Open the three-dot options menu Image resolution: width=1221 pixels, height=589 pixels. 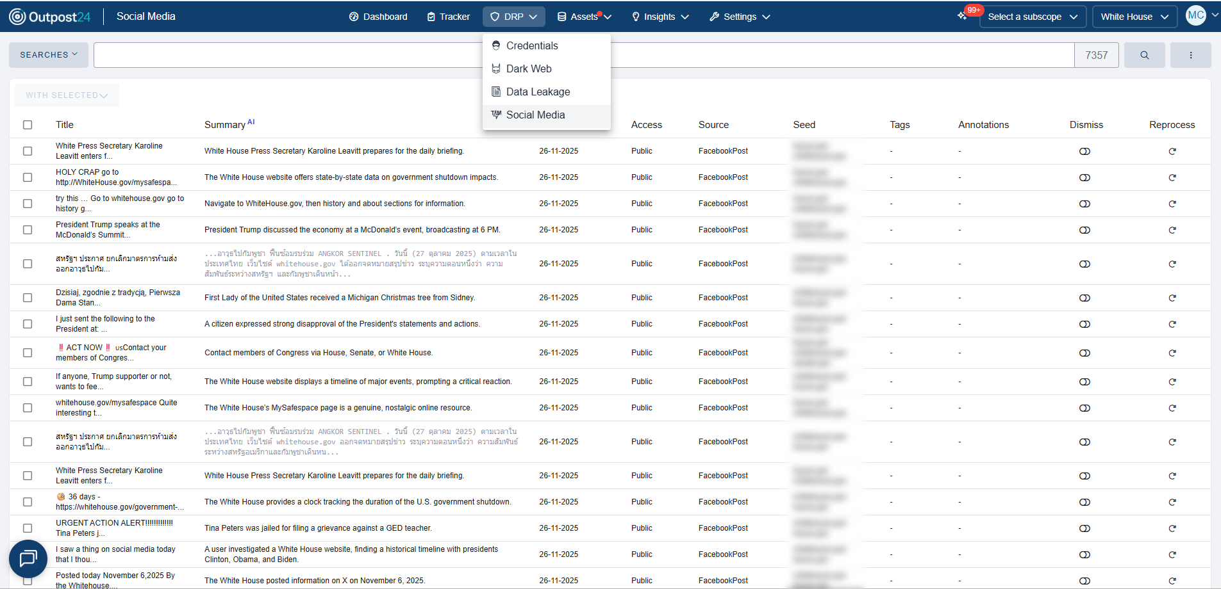coord(1190,55)
